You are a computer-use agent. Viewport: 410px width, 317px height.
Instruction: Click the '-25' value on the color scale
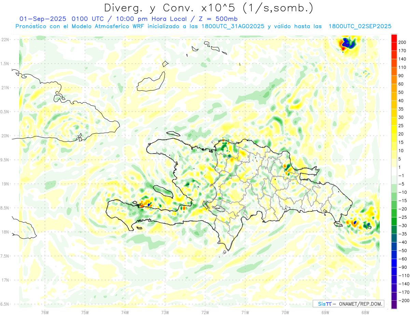[x=402, y=217]
